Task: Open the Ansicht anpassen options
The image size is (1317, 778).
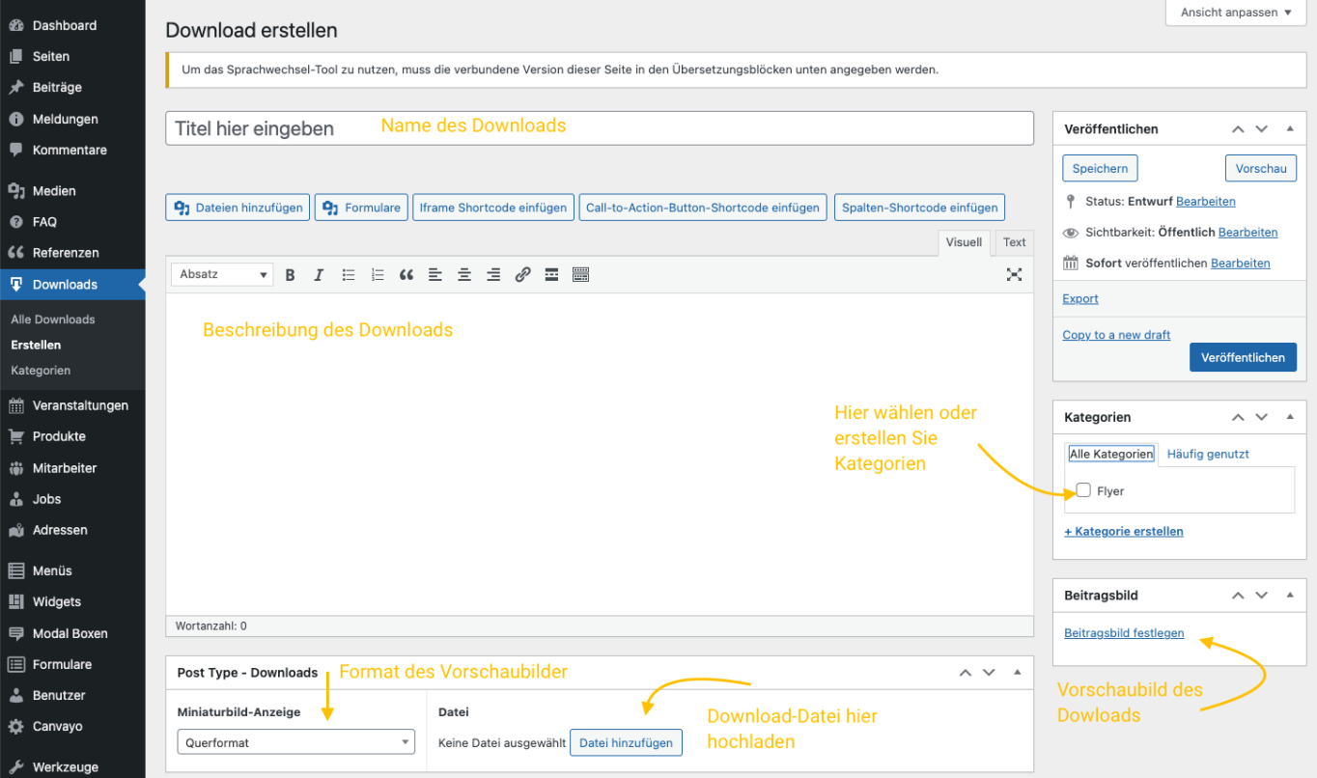Action: 1235,13
